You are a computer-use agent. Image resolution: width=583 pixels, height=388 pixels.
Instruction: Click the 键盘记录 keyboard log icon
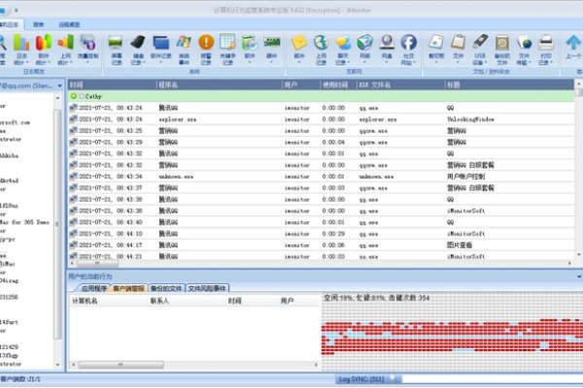click(x=138, y=48)
